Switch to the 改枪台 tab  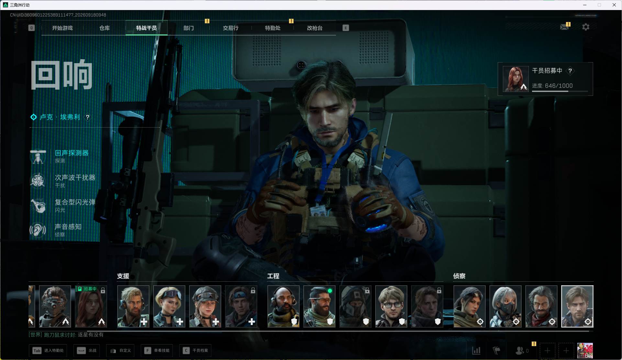click(315, 28)
